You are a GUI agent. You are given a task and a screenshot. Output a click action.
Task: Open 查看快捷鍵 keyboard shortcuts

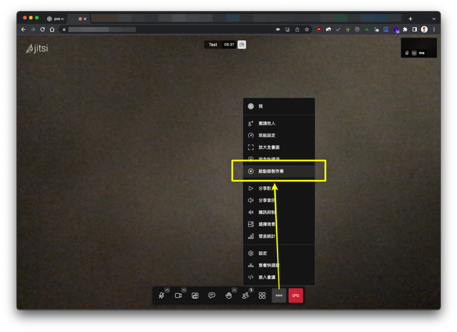[279, 265]
